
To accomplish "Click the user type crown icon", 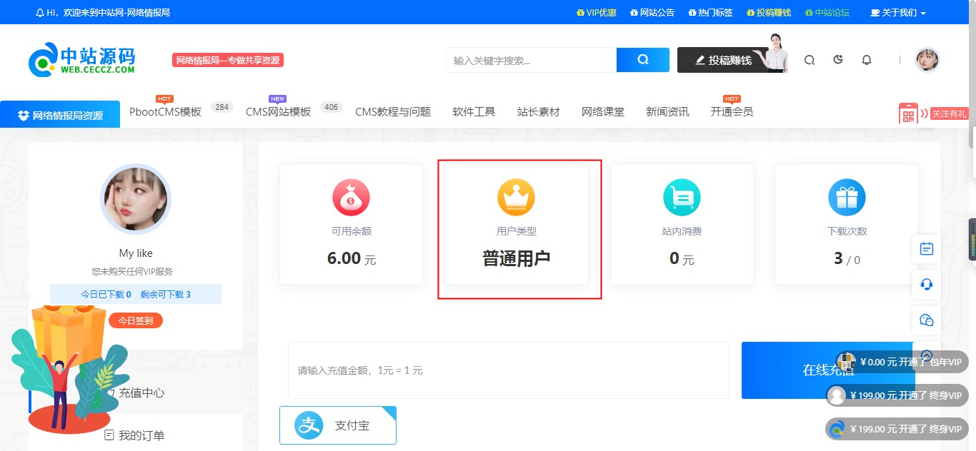I will 516,198.
